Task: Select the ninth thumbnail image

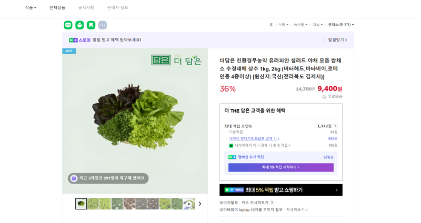Action: click(x=177, y=204)
